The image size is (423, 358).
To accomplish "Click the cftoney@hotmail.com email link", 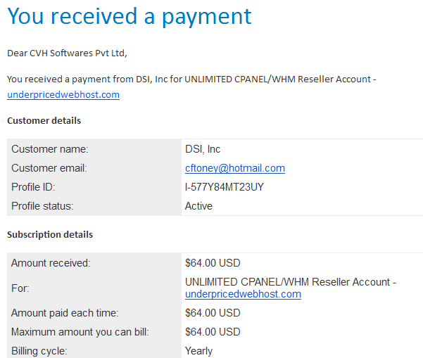I will coord(235,168).
